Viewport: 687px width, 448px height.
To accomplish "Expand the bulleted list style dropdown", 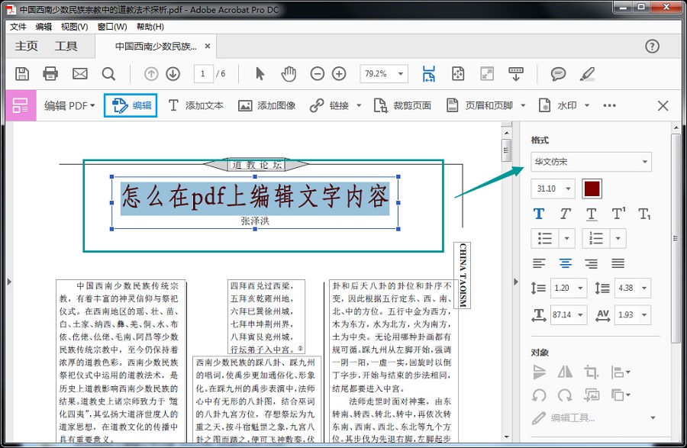I will tap(566, 239).
